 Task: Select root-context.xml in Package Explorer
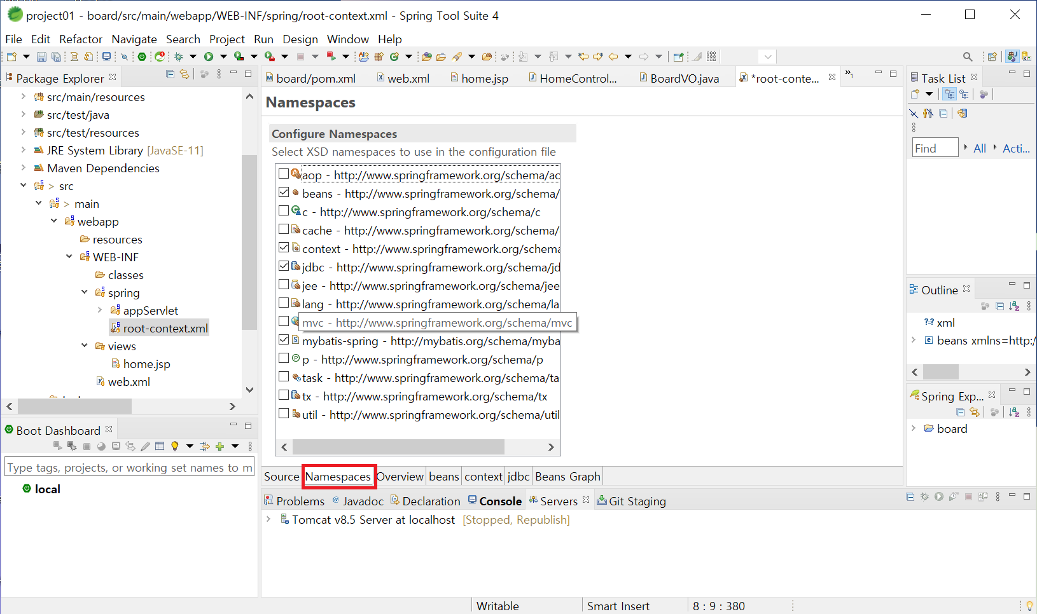pyautogui.click(x=159, y=328)
